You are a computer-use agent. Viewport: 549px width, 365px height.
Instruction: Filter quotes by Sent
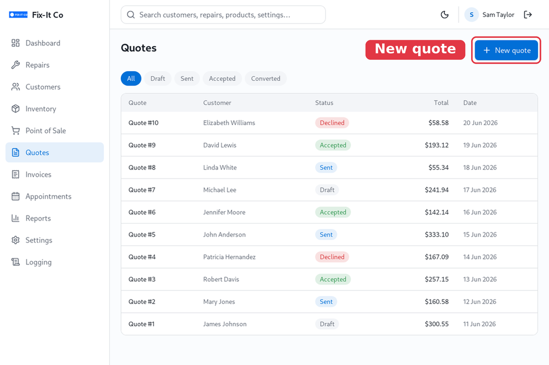click(187, 79)
